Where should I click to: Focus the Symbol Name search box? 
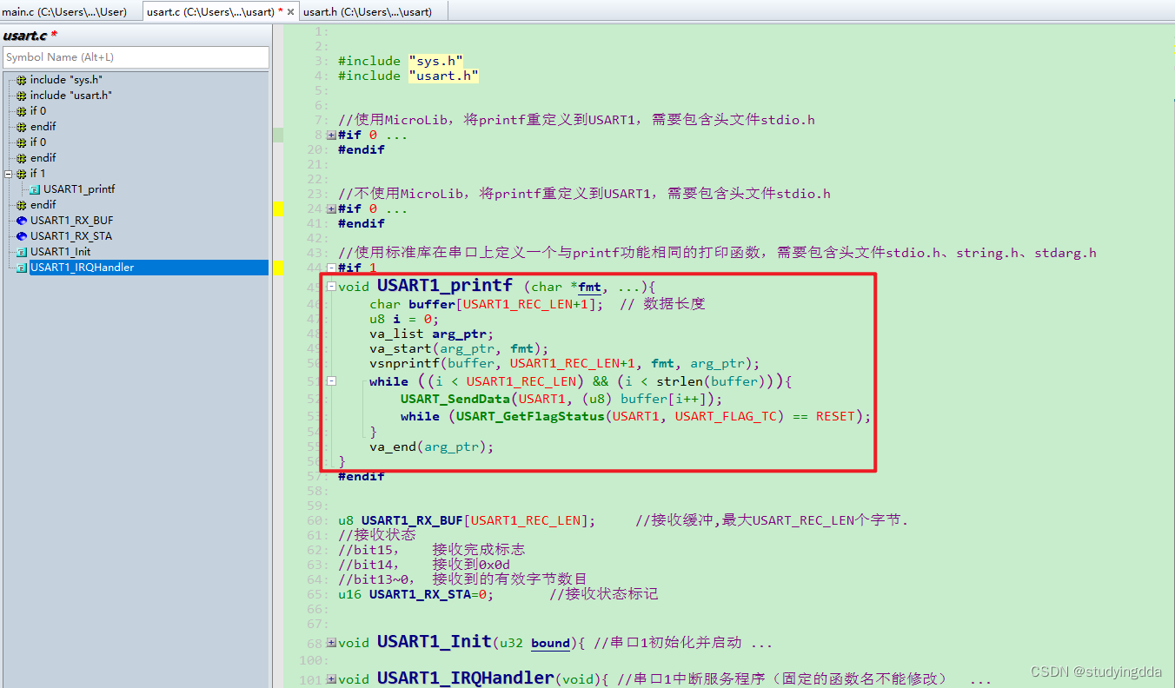pyautogui.click(x=136, y=57)
